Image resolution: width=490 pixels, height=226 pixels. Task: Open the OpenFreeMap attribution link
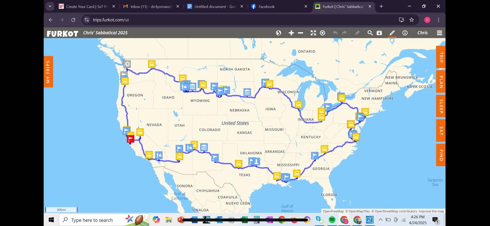click(333, 211)
